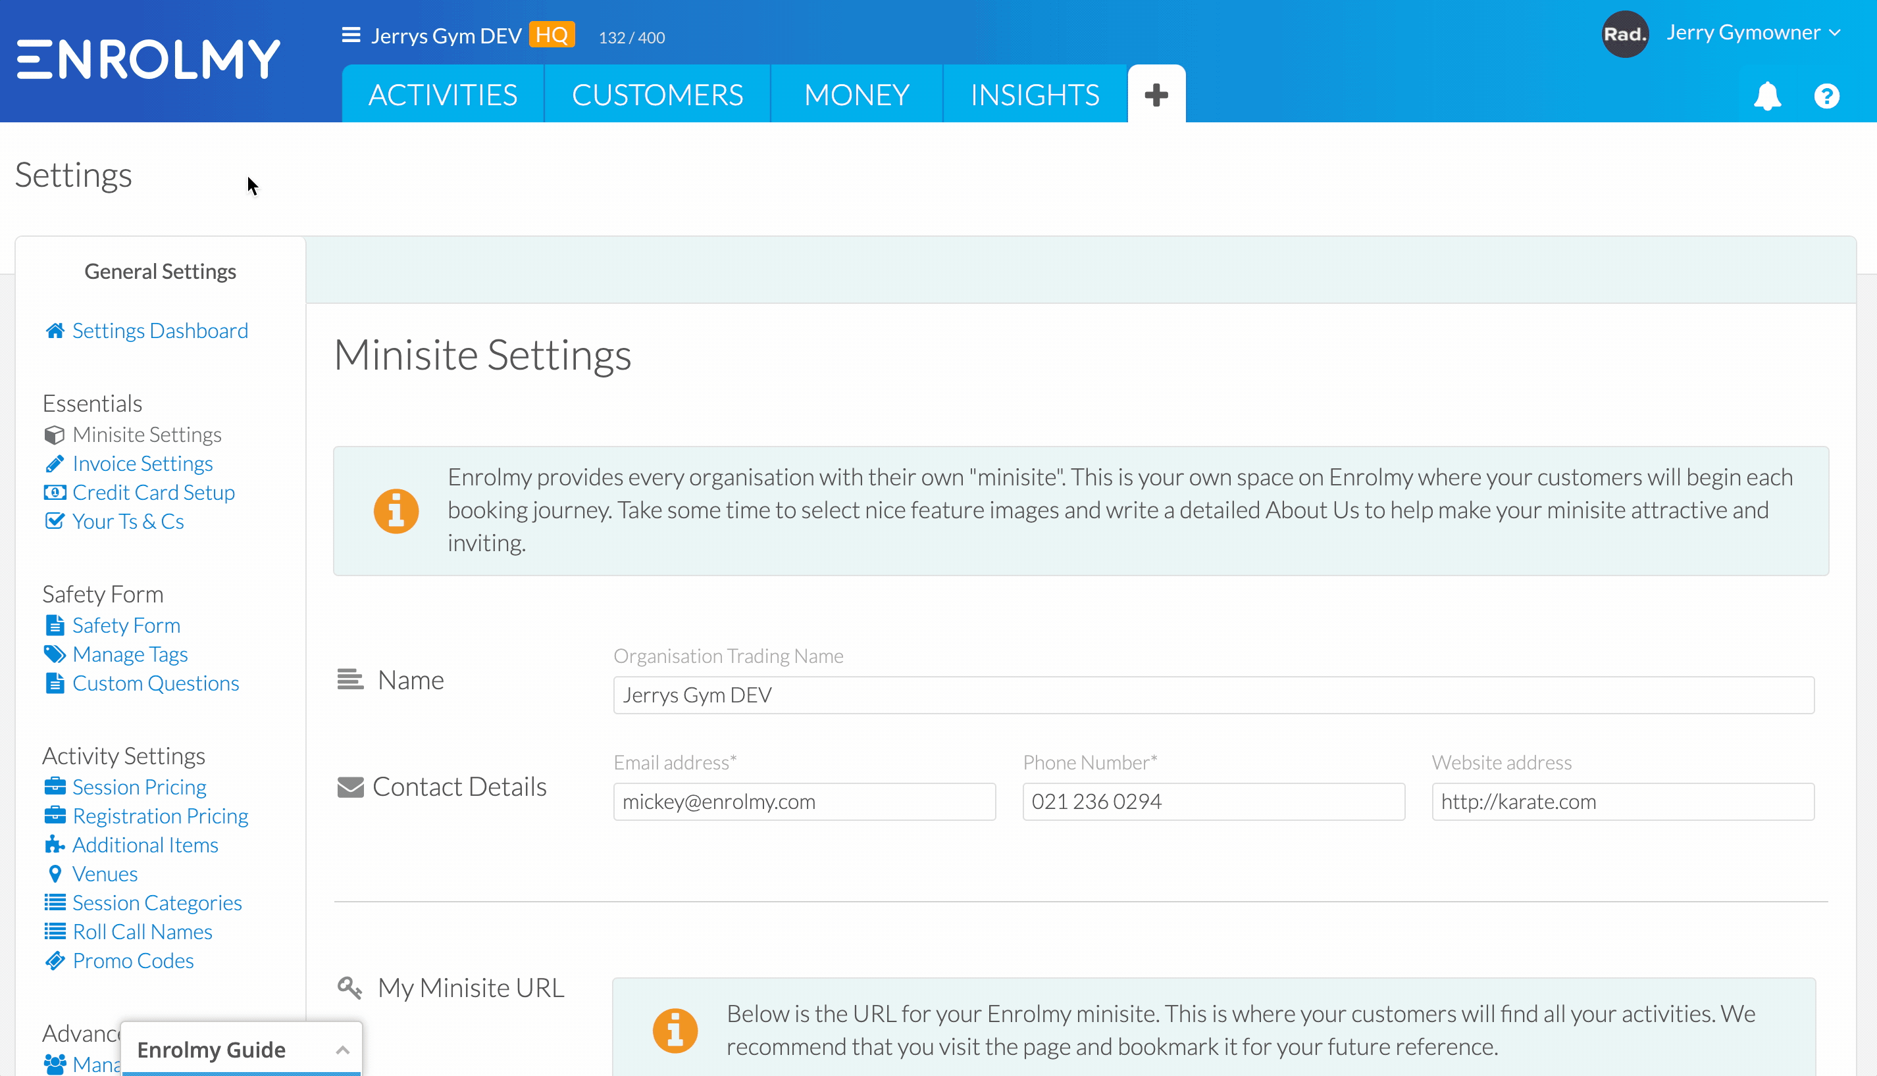
Task: Click the My Minisite URL key icon
Action: (x=350, y=988)
